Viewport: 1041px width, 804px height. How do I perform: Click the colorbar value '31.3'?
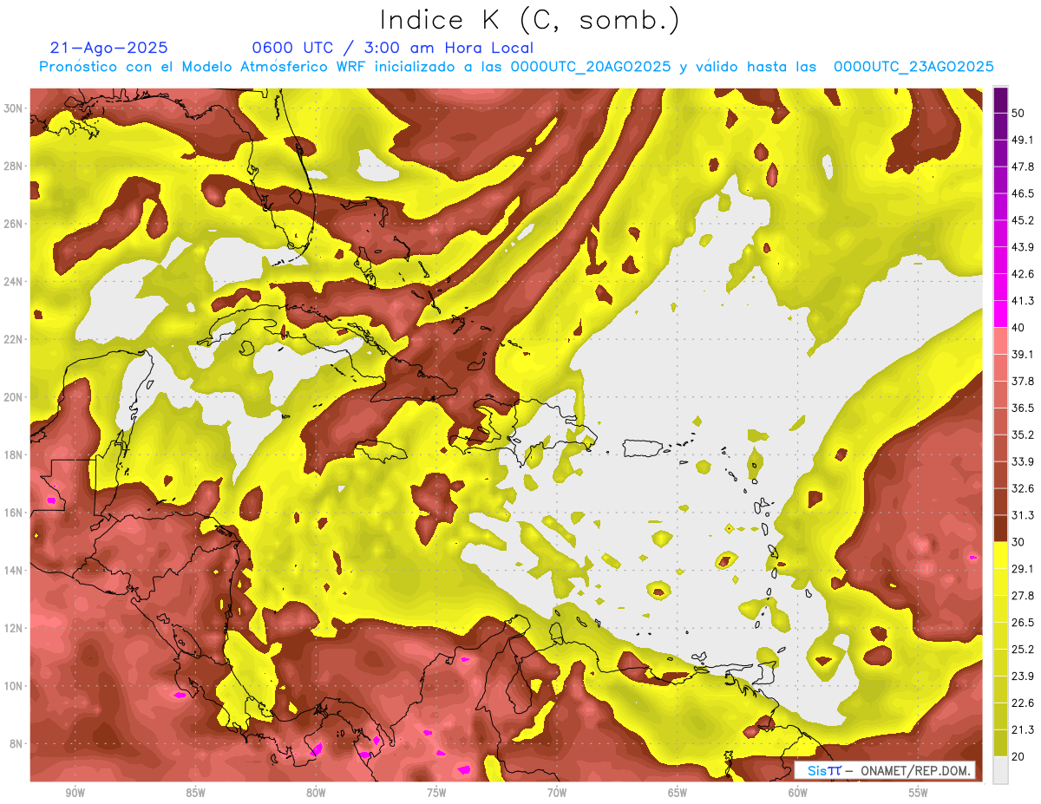1022,515
